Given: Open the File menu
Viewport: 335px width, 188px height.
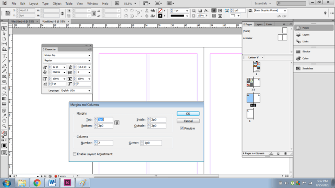Looking at the screenshot, I should 14,4.
